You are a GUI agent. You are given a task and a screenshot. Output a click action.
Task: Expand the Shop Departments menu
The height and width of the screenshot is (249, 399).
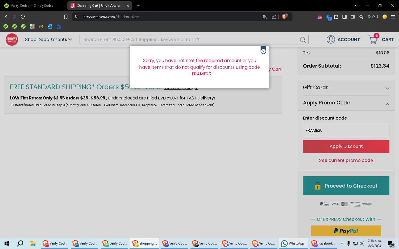tap(48, 40)
